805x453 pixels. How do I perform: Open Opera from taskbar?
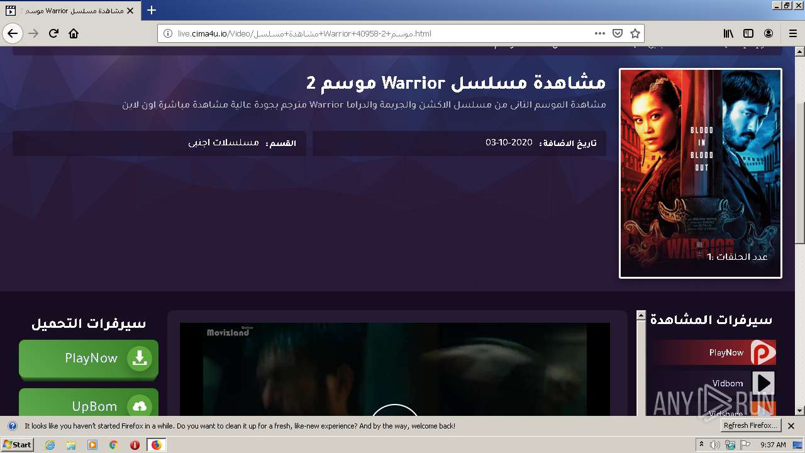[x=135, y=445]
